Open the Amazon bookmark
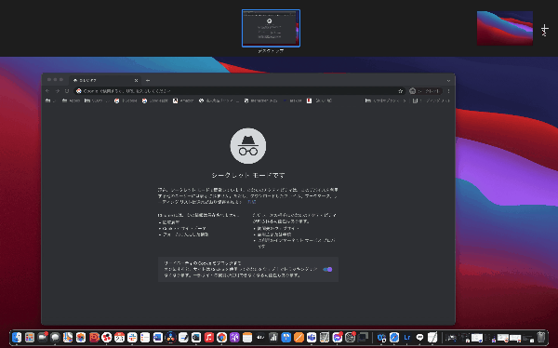The width and height of the screenshot is (558, 348). tap(183, 100)
